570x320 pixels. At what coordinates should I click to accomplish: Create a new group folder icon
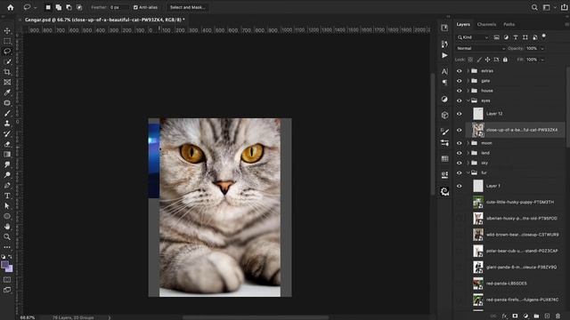pos(536,316)
